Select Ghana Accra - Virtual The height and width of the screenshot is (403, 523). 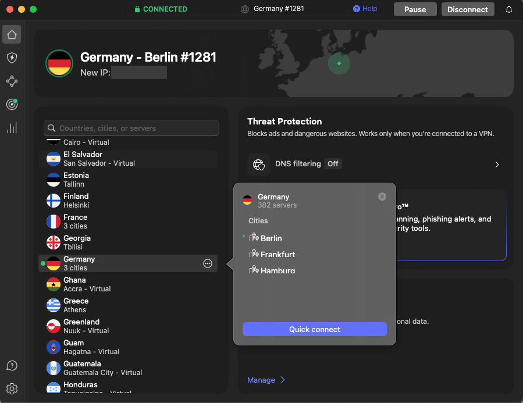[128, 284]
